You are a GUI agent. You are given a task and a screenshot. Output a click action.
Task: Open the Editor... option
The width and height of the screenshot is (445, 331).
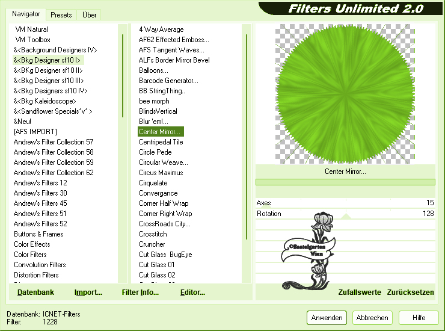pos(192,292)
